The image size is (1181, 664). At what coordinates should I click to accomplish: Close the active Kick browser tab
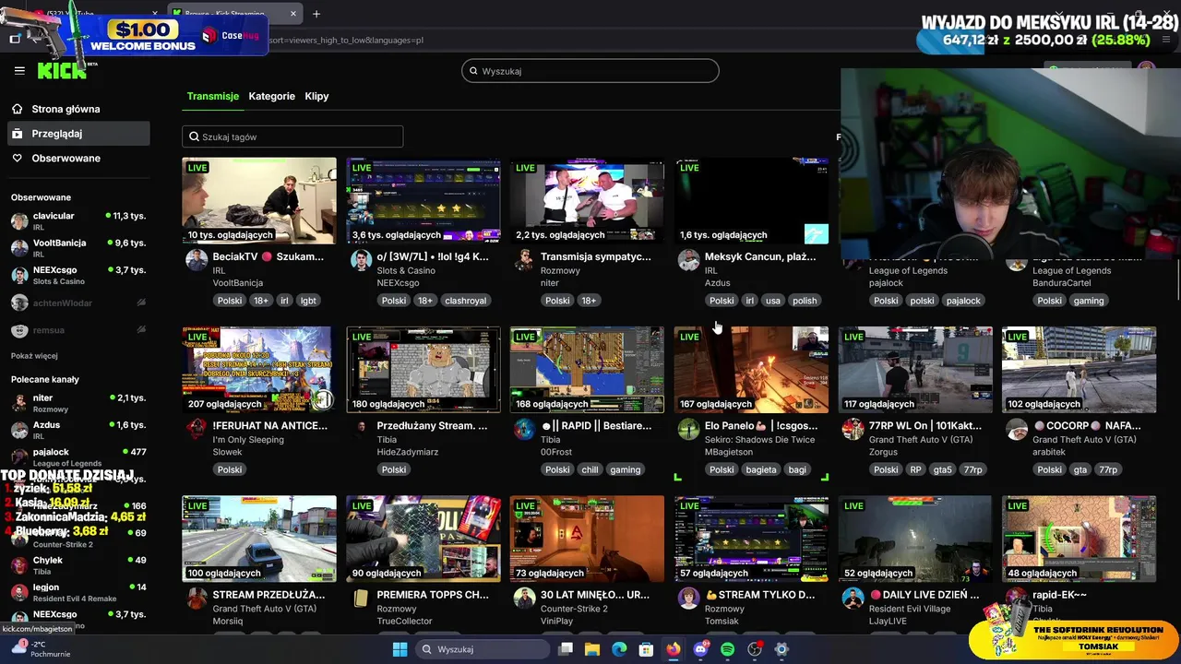[x=293, y=14]
